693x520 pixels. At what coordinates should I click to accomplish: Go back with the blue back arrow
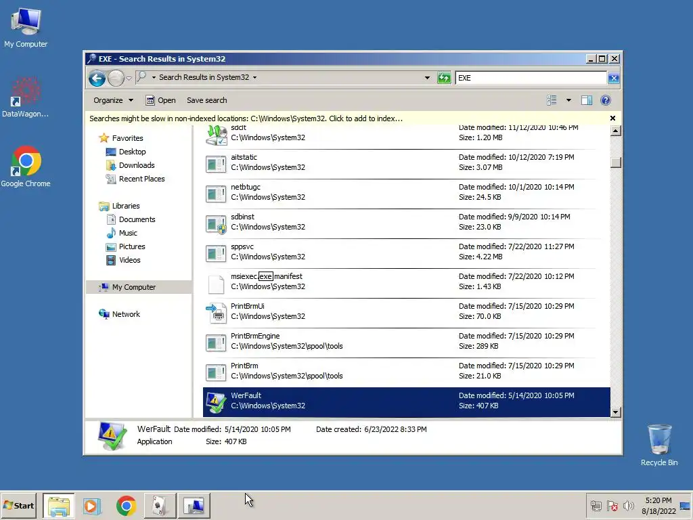pyautogui.click(x=97, y=79)
